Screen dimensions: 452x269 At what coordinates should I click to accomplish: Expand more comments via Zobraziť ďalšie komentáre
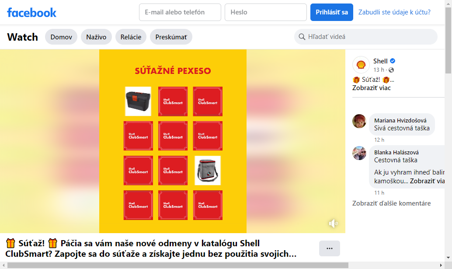pos(392,203)
